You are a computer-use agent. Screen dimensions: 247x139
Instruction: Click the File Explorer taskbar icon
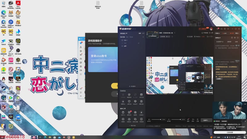pyautogui.click(x=50, y=137)
